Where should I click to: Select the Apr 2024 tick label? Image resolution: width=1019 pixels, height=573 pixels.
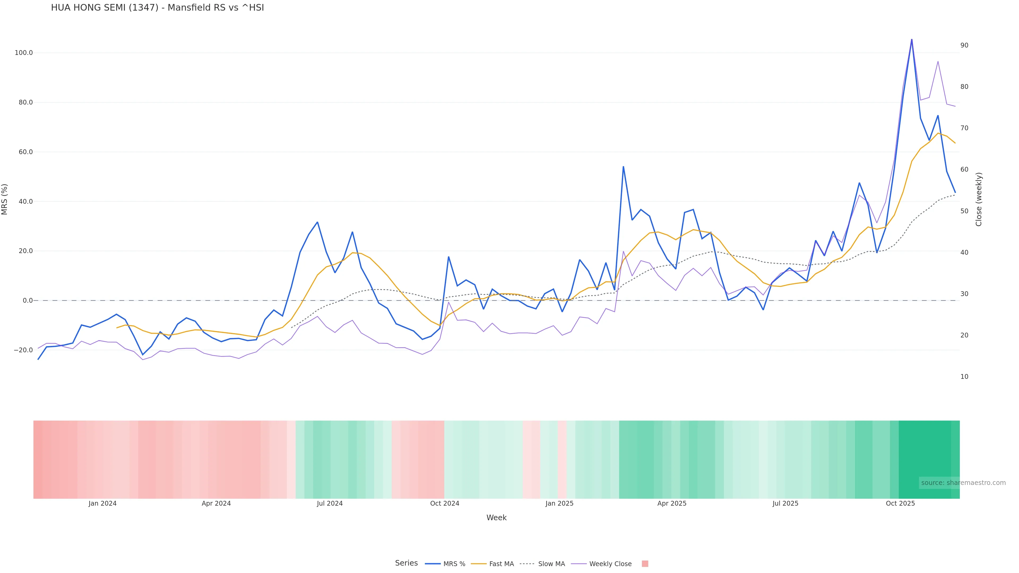pos(216,504)
